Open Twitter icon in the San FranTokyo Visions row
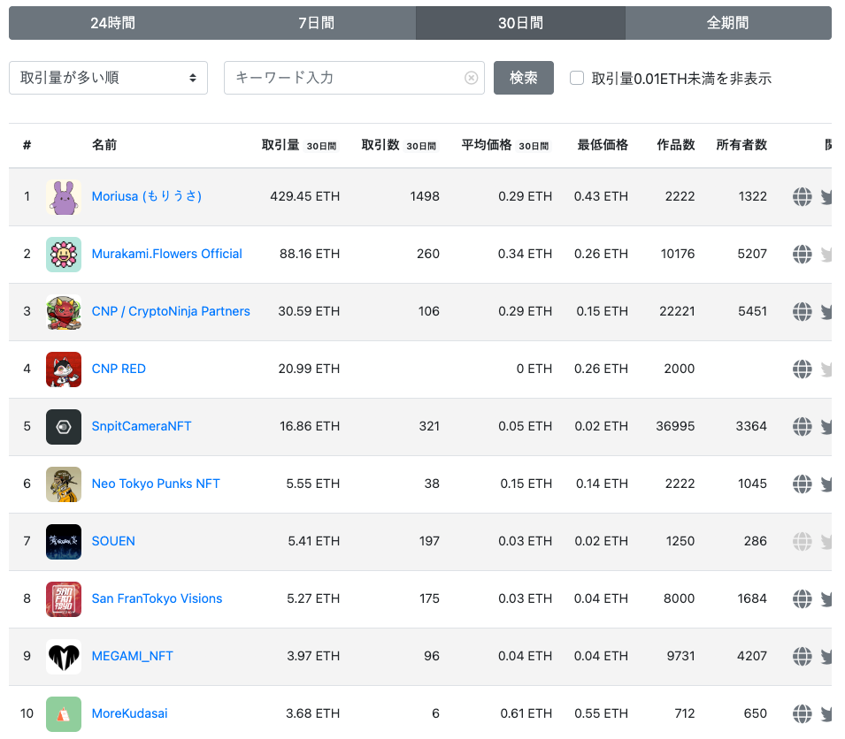 (x=826, y=599)
